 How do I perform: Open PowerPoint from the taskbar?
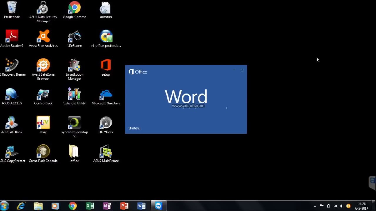coord(124,206)
